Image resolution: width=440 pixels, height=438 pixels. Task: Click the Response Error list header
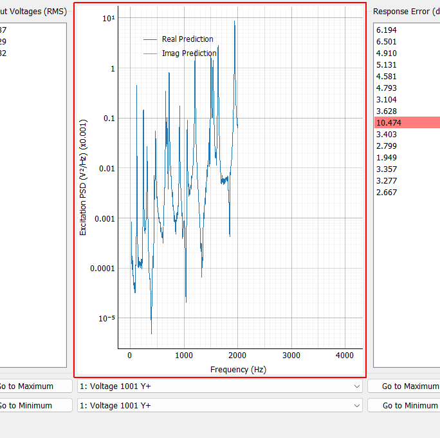pos(407,12)
